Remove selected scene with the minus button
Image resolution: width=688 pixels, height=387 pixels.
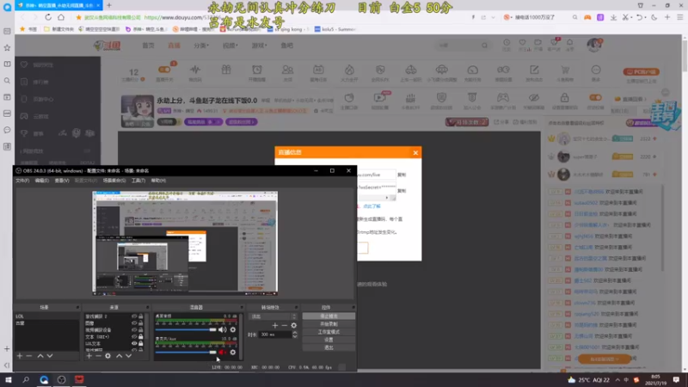(29, 356)
